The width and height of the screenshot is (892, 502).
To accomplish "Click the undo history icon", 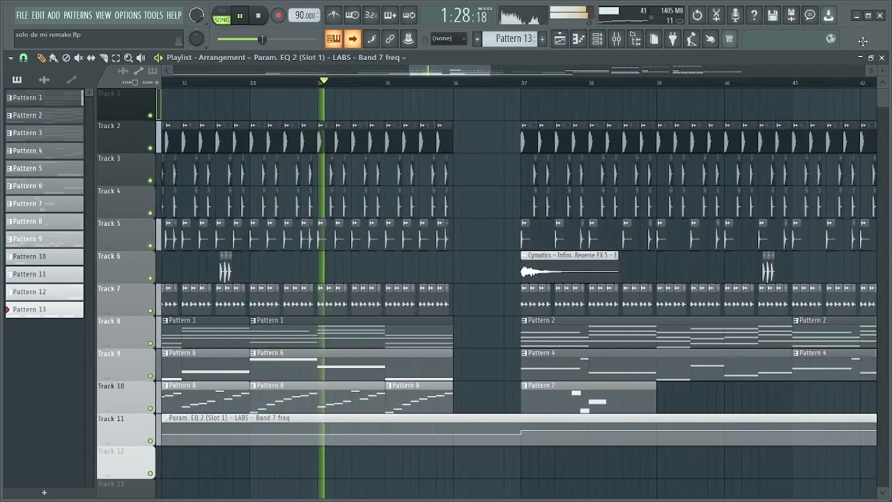I will click(698, 15).
